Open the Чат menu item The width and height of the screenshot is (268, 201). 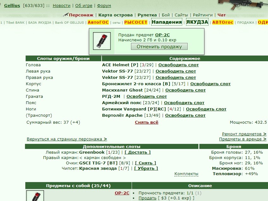(x=221, y=15)
